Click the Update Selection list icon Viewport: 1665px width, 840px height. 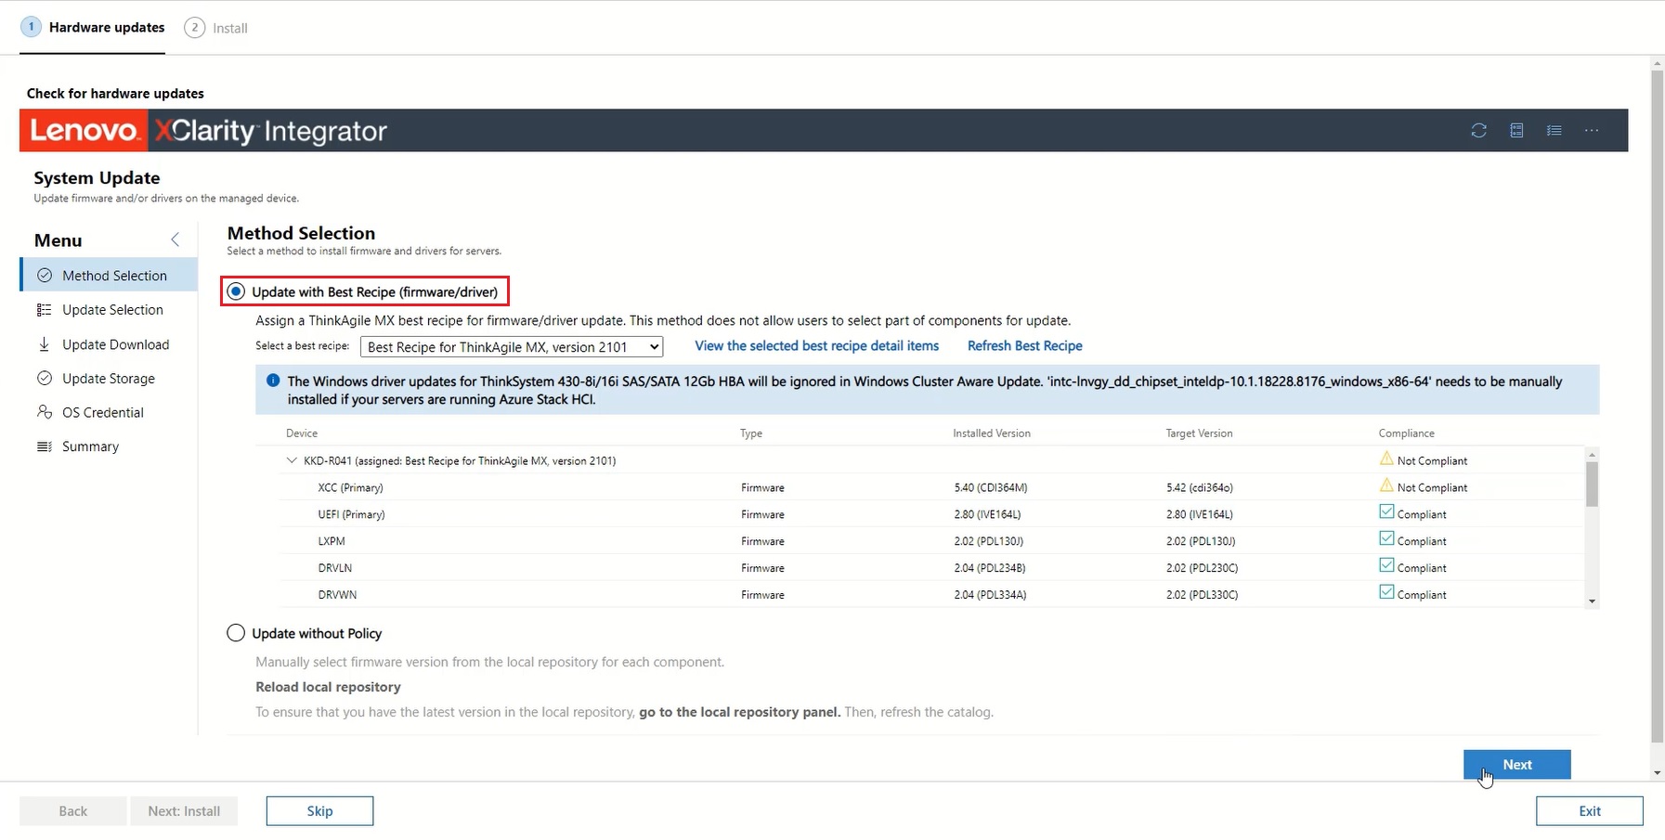(44, 310)
